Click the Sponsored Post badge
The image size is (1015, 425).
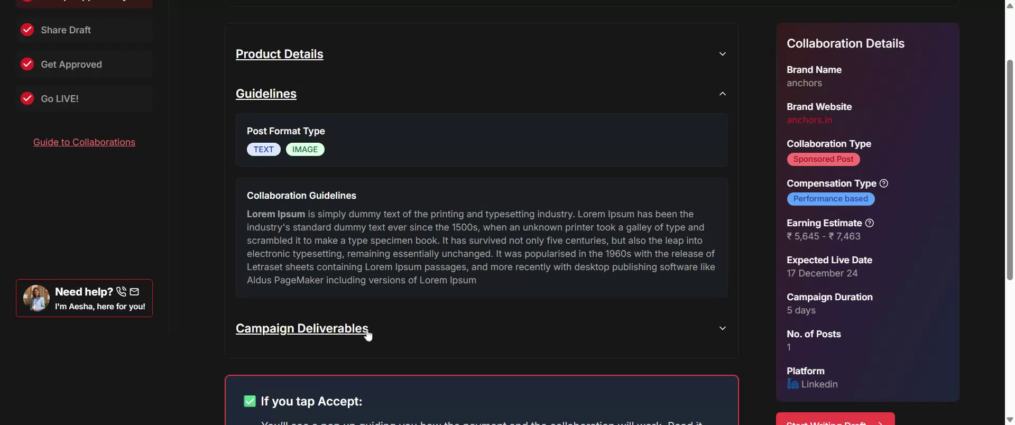click(x=823, y=159)
